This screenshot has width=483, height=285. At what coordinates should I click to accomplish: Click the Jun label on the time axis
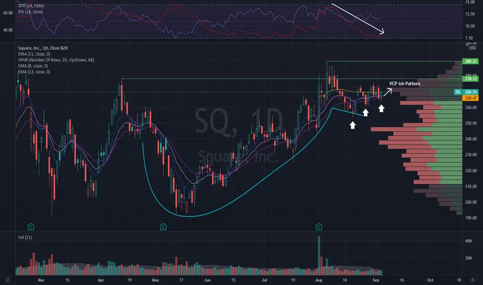(207, 280)
